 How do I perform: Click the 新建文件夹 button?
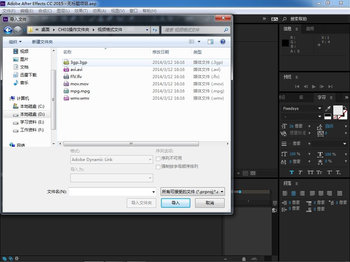click(42, 42)
